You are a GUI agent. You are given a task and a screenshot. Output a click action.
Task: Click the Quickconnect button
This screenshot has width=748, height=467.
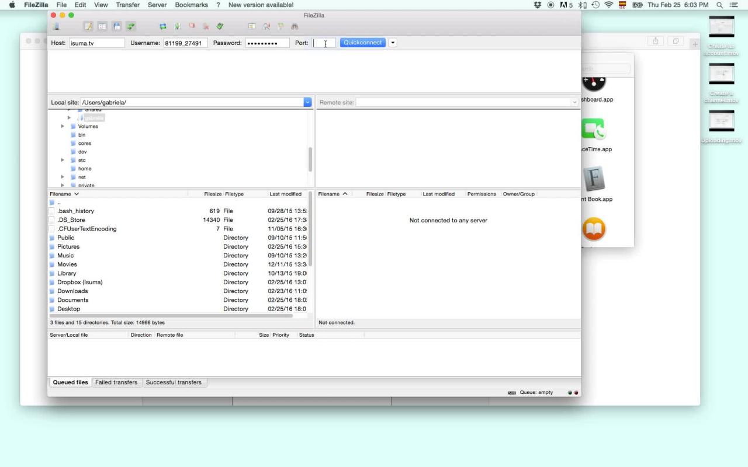coord(363,43)
